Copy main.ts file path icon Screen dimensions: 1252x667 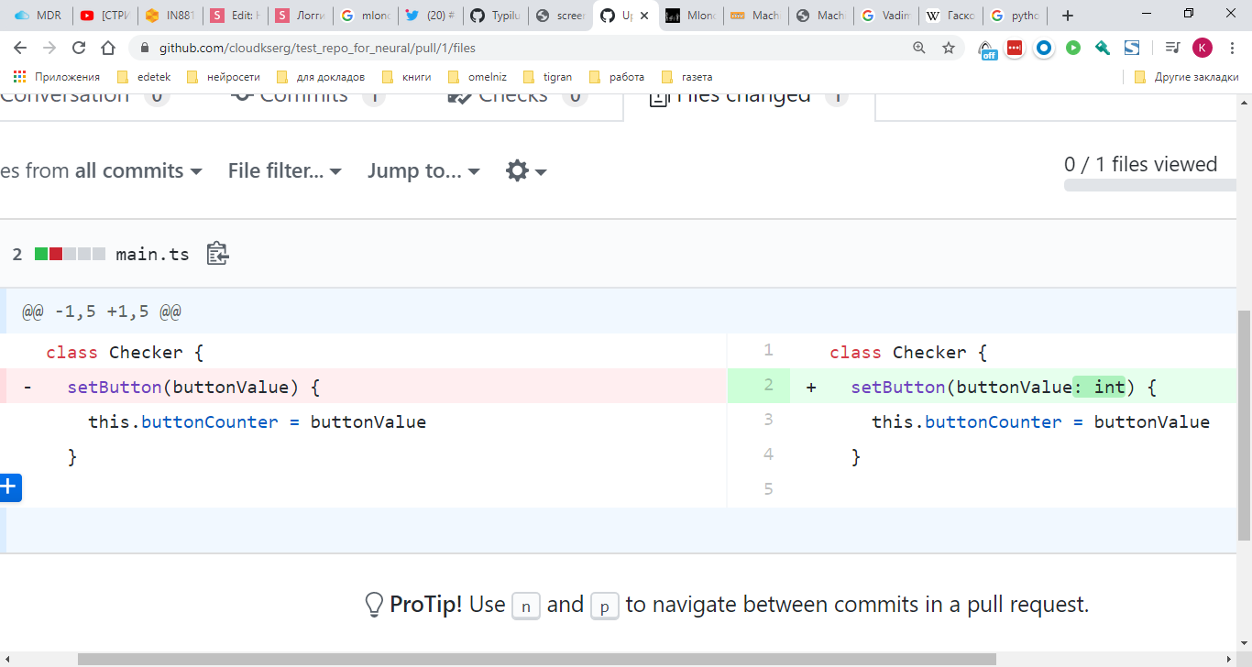(217, 254)
